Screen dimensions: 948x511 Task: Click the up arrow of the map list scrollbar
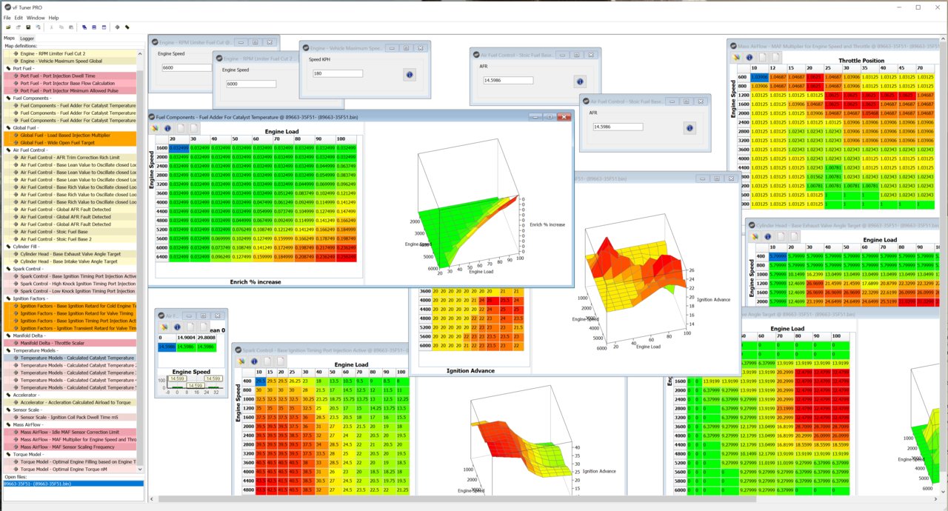click(140, 53)
